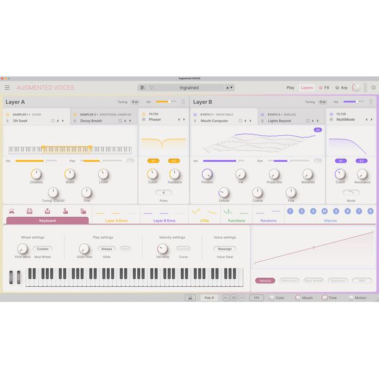The image size is (379, 379).
Task: Open the Poles value selector
Action: 164,193
